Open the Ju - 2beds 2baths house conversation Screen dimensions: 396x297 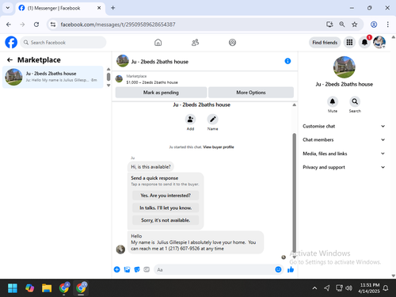tap(53, 77)
